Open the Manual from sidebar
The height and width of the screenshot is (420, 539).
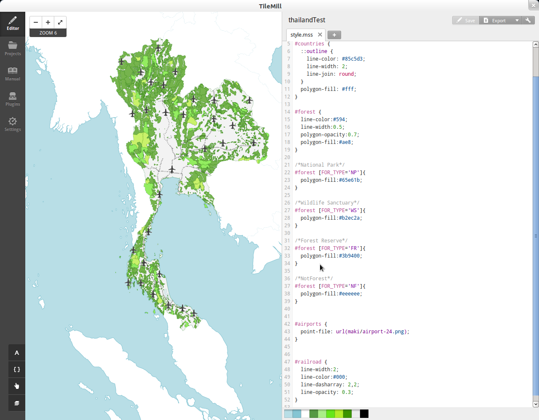[x=13, y=74]
